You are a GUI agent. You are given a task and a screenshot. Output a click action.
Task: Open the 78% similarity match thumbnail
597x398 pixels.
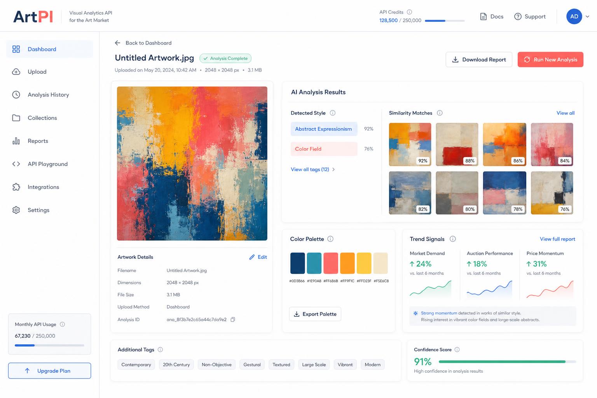(x=504, y=193)
